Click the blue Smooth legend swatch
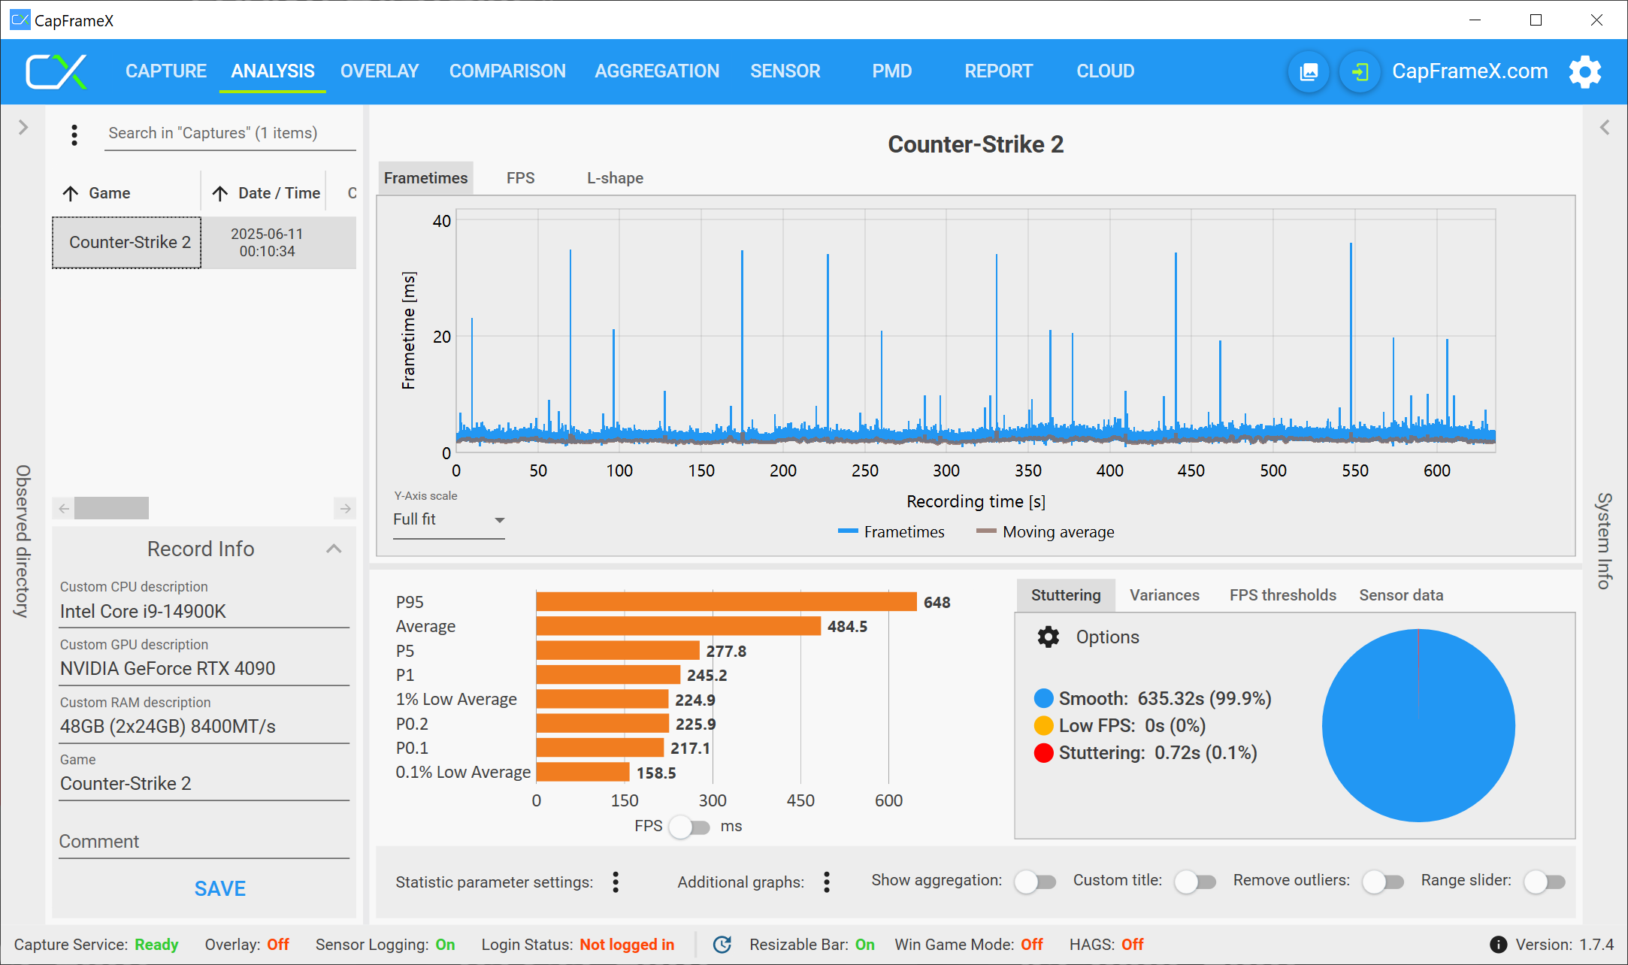Screen dimensions: 1628x965 click(1043, 699)
